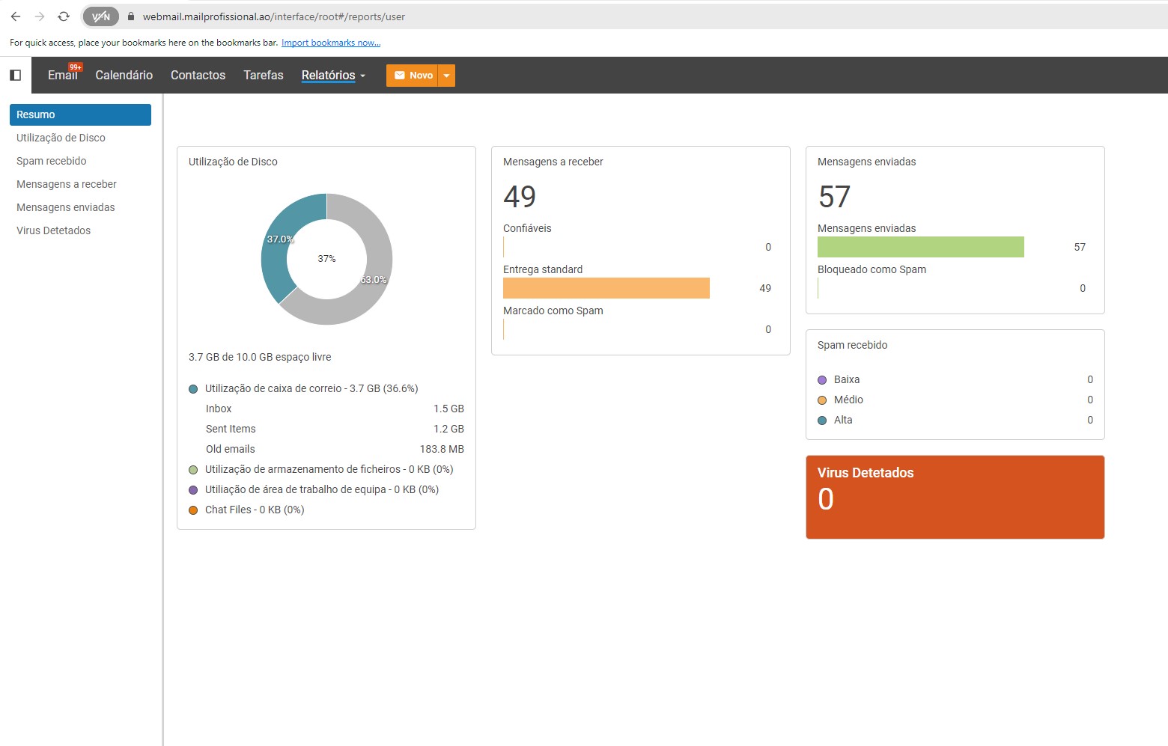The height and width of the screenshot is (746, 1168).
Task: Switch to the Tarefas tab
Action: tap(264, 75)
